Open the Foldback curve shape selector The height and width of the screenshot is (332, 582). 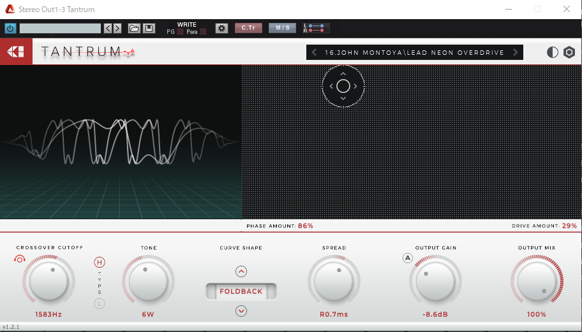[x=241, y=291]
